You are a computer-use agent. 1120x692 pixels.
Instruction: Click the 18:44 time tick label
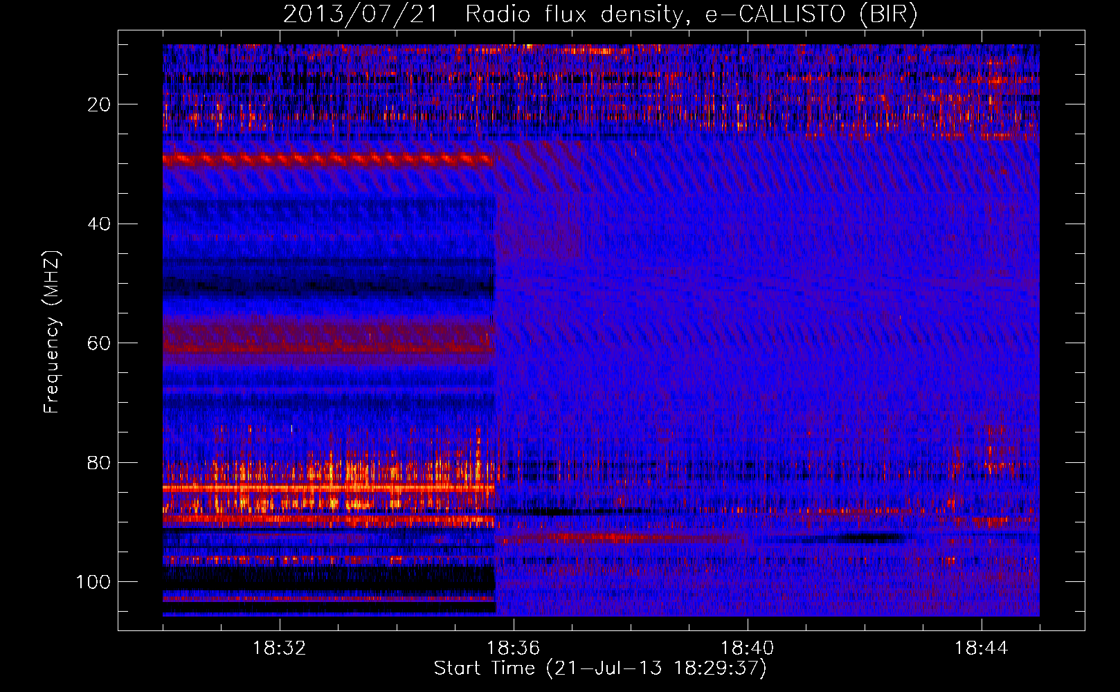coord(981,648)
